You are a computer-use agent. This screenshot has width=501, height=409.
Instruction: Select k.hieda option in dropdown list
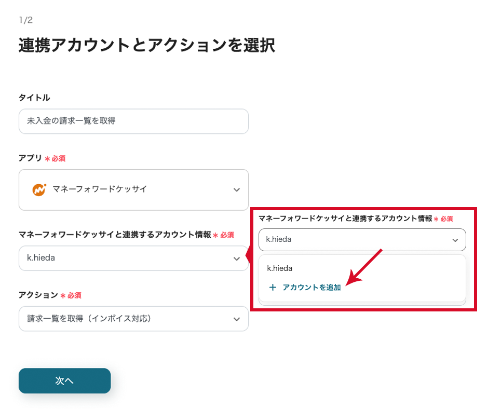point(280,268)
